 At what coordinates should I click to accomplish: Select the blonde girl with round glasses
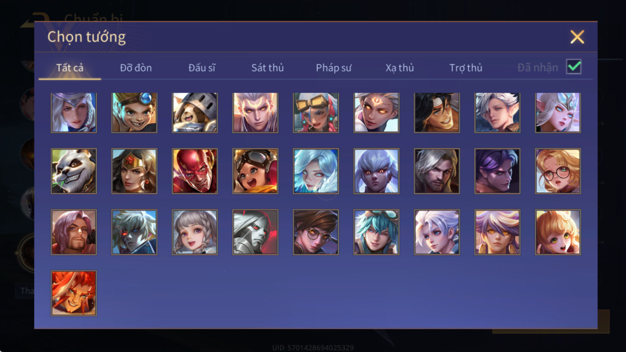coord(558,171)
